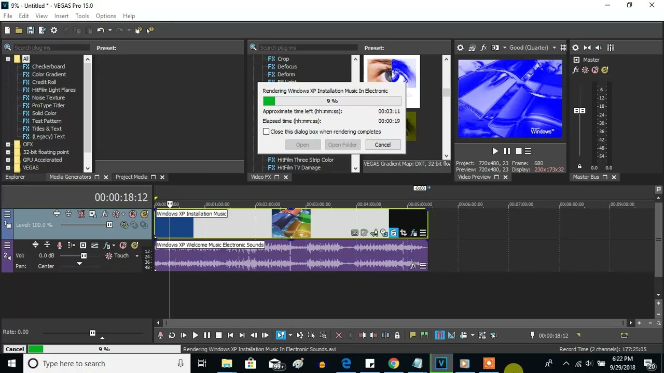
Task: Click the Video Preview project properties gear
Action: 460,48
